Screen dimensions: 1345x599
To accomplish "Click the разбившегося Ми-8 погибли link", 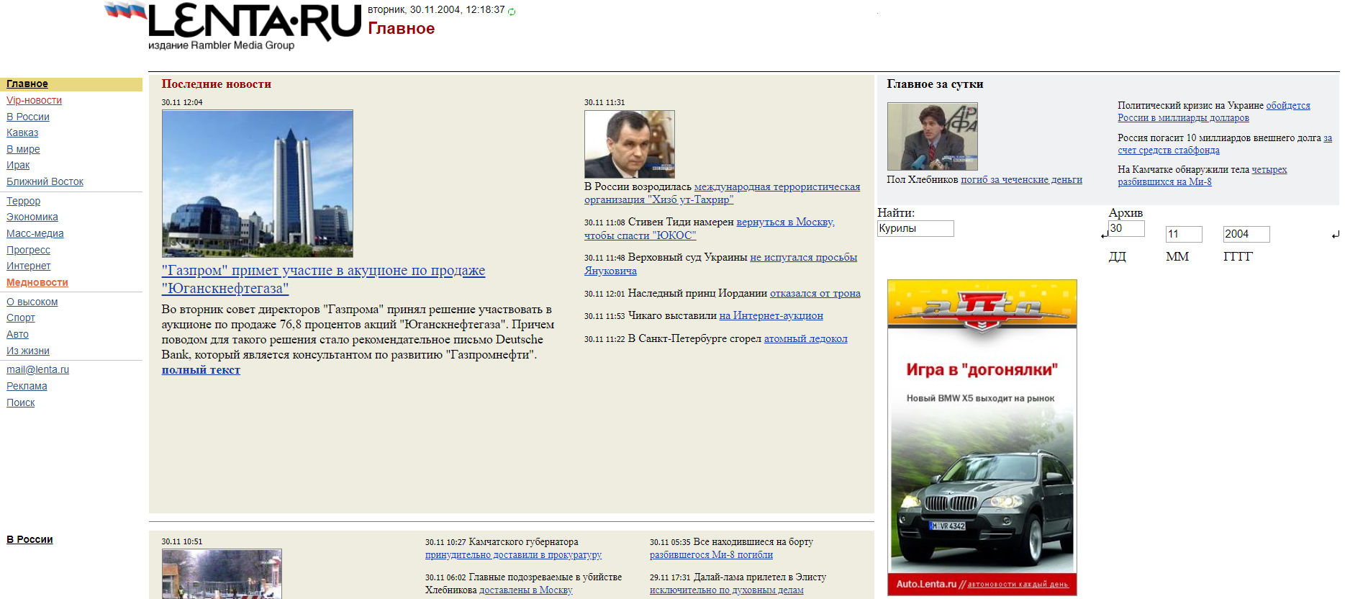I will click(x=711, y=555).
